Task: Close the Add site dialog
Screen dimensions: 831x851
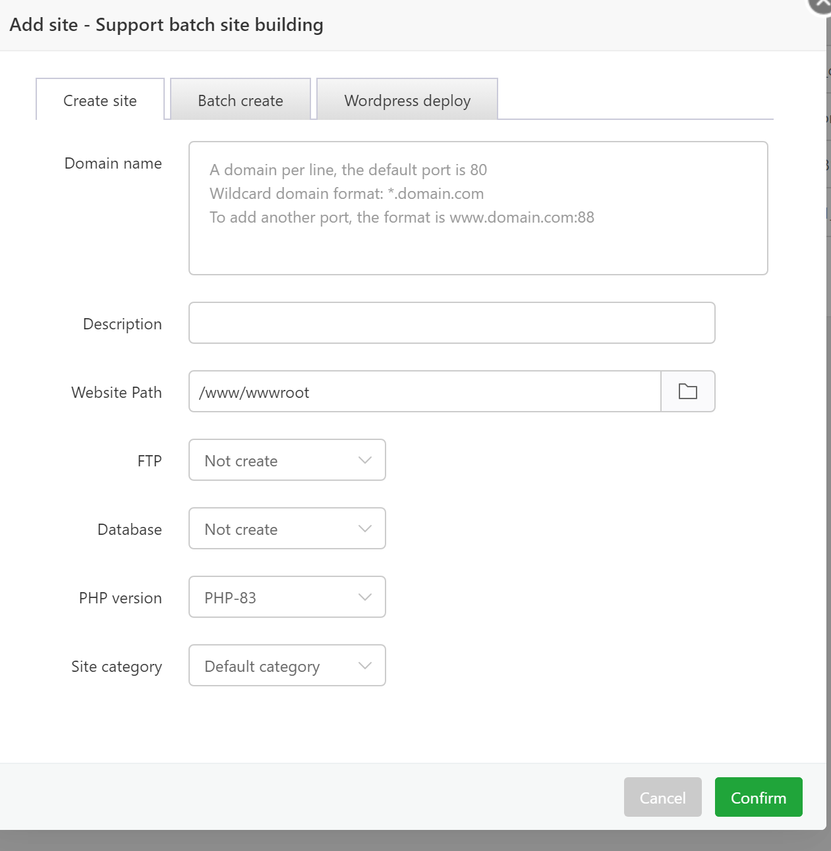Action: click(822, 4)
